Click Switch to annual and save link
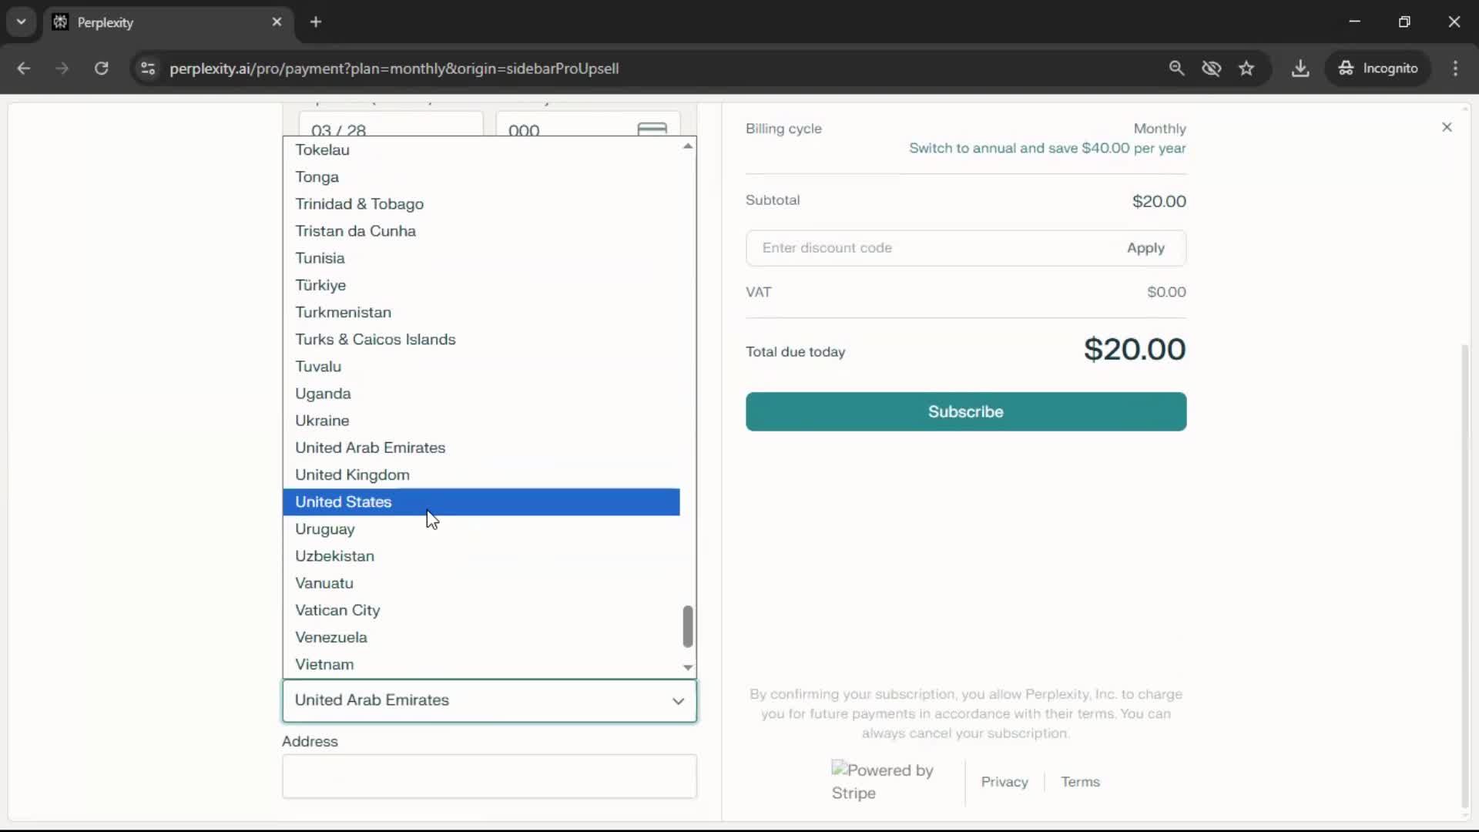Image resolution: width=1479 pixels, height=832 pixels. [x=1047, y=148]
